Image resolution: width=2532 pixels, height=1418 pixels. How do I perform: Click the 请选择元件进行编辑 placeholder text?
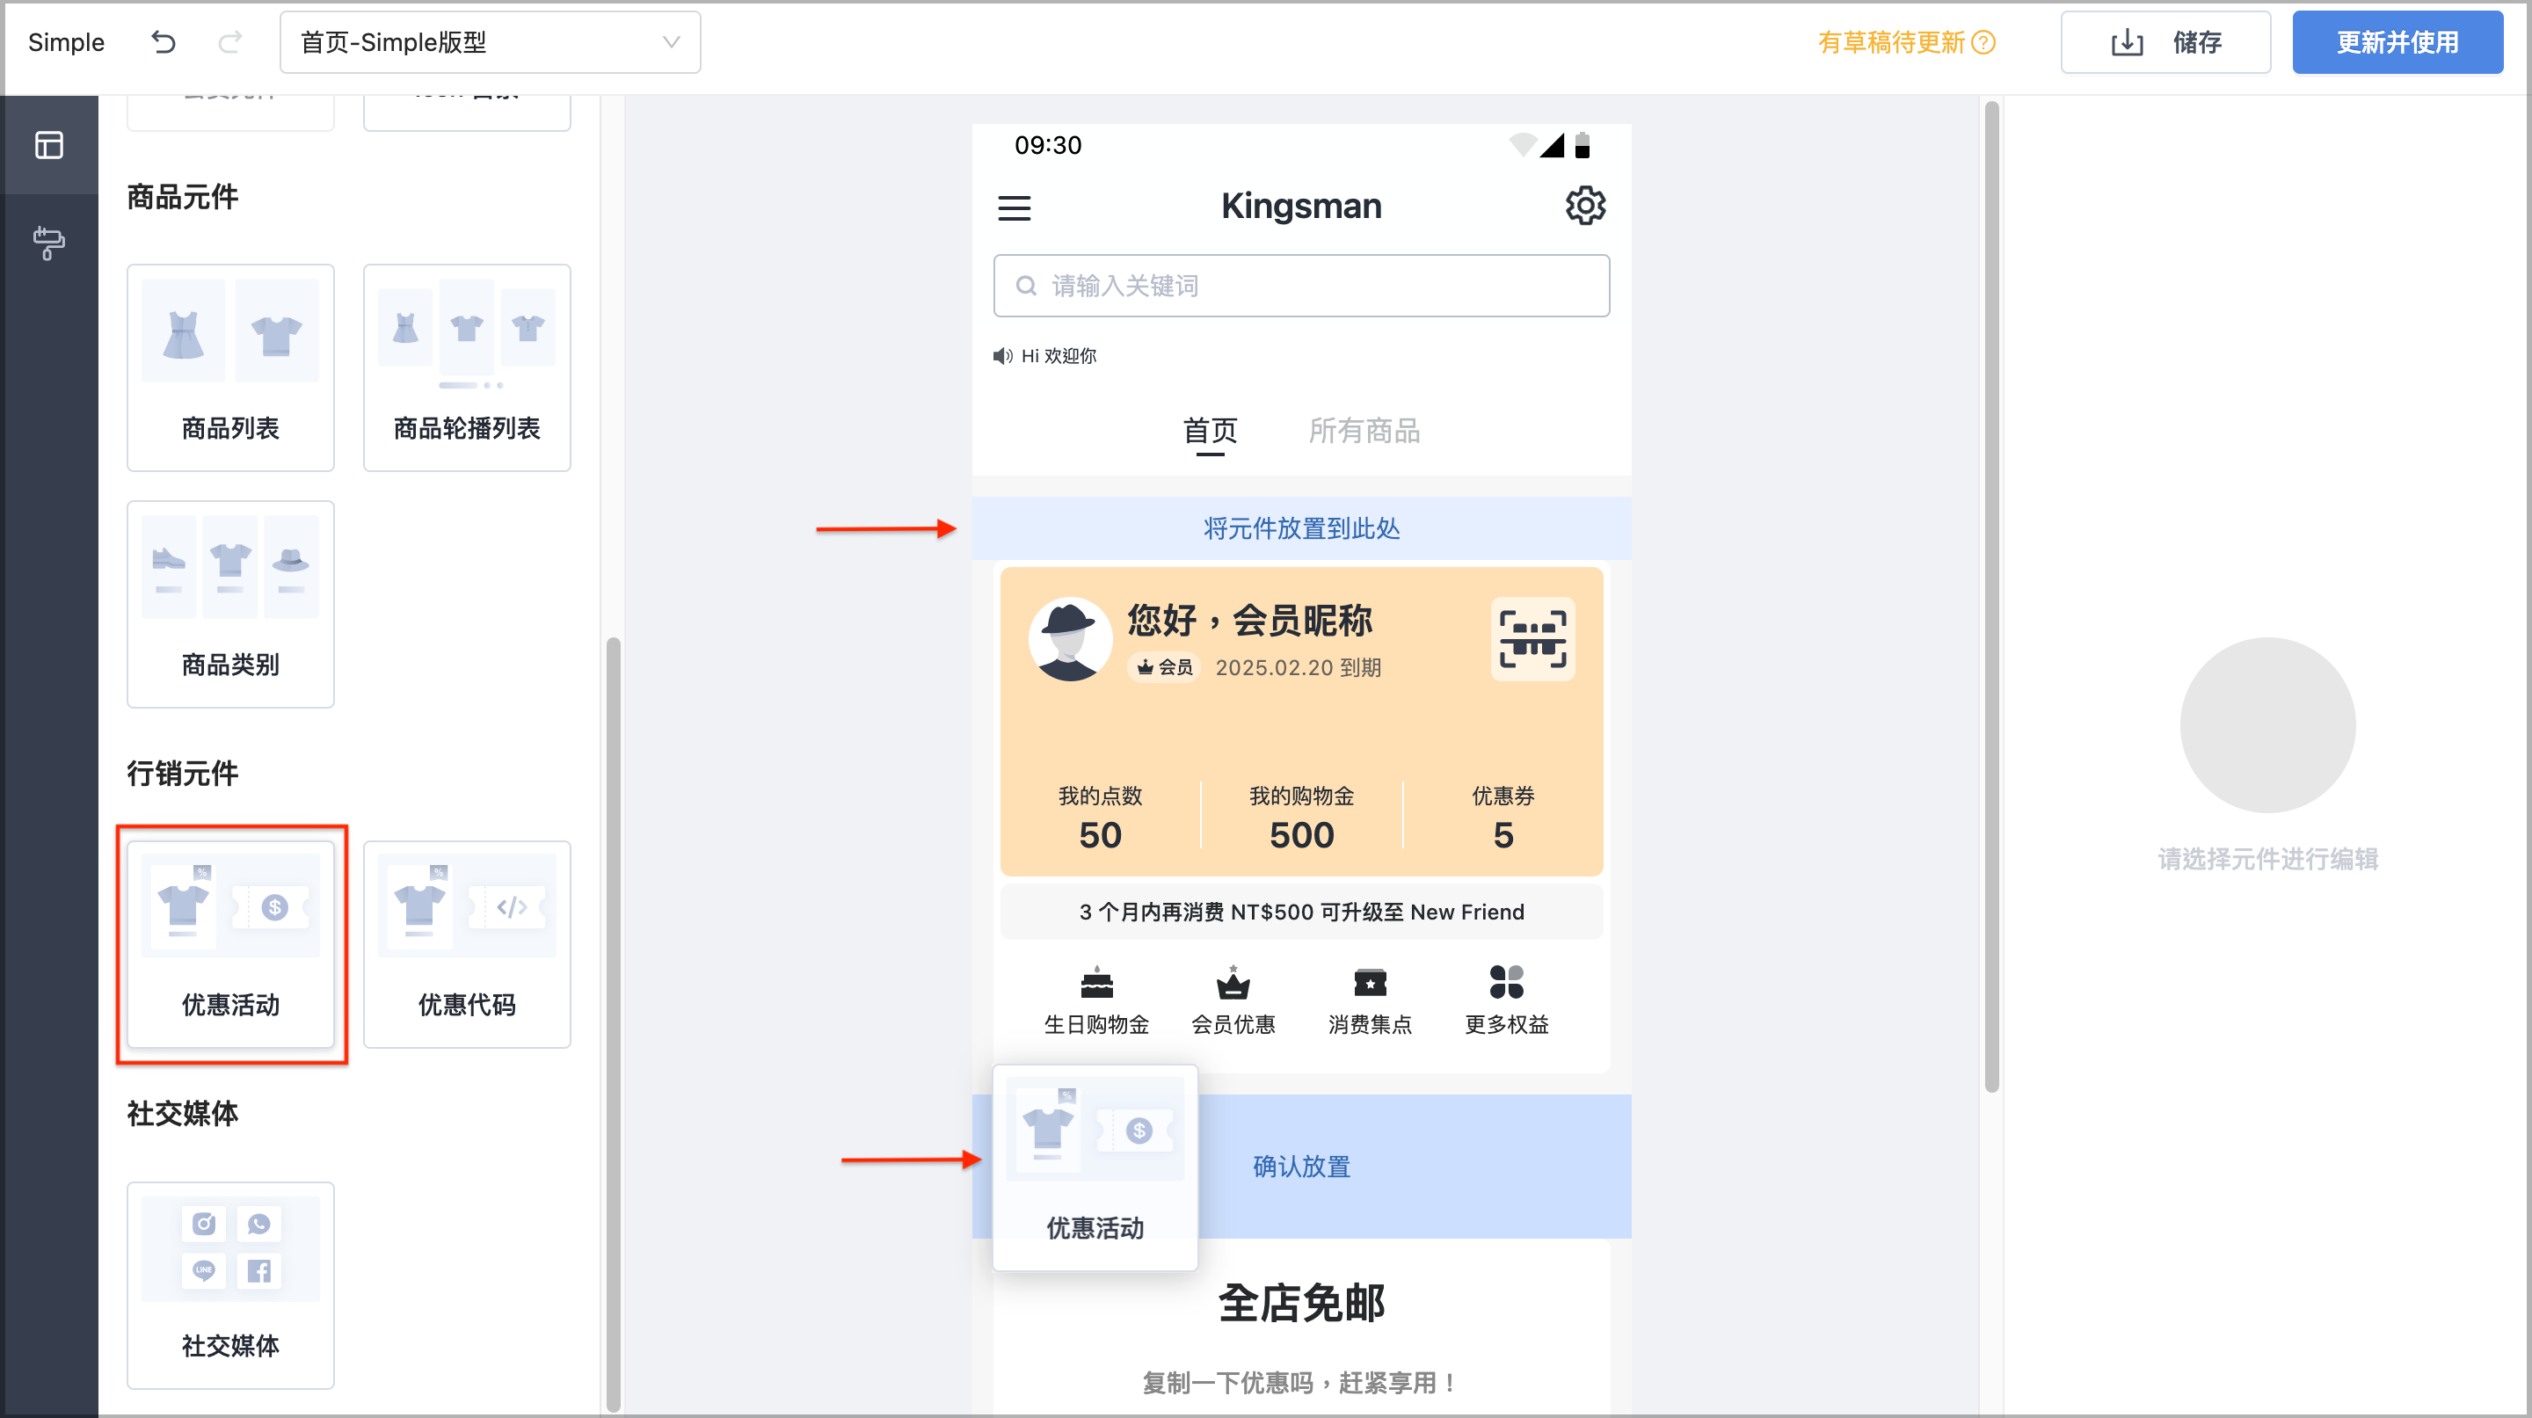point(2267,859)
